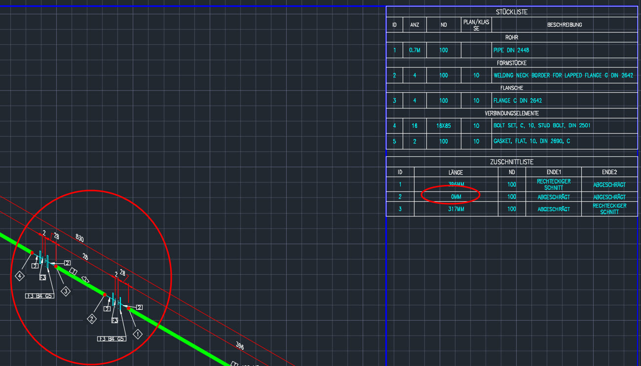
Task: Select the '830' dimension text
Action: point(80,239)
